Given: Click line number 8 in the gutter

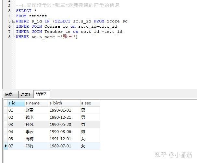Looking at the screenshot, I should (9, 37).
